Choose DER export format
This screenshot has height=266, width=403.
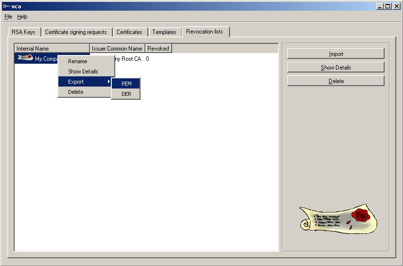coord(126,94)
